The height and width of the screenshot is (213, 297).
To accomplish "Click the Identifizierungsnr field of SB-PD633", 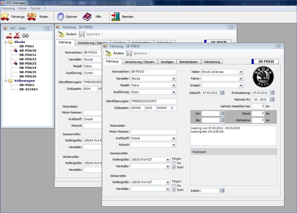I will tap(153, 101).
